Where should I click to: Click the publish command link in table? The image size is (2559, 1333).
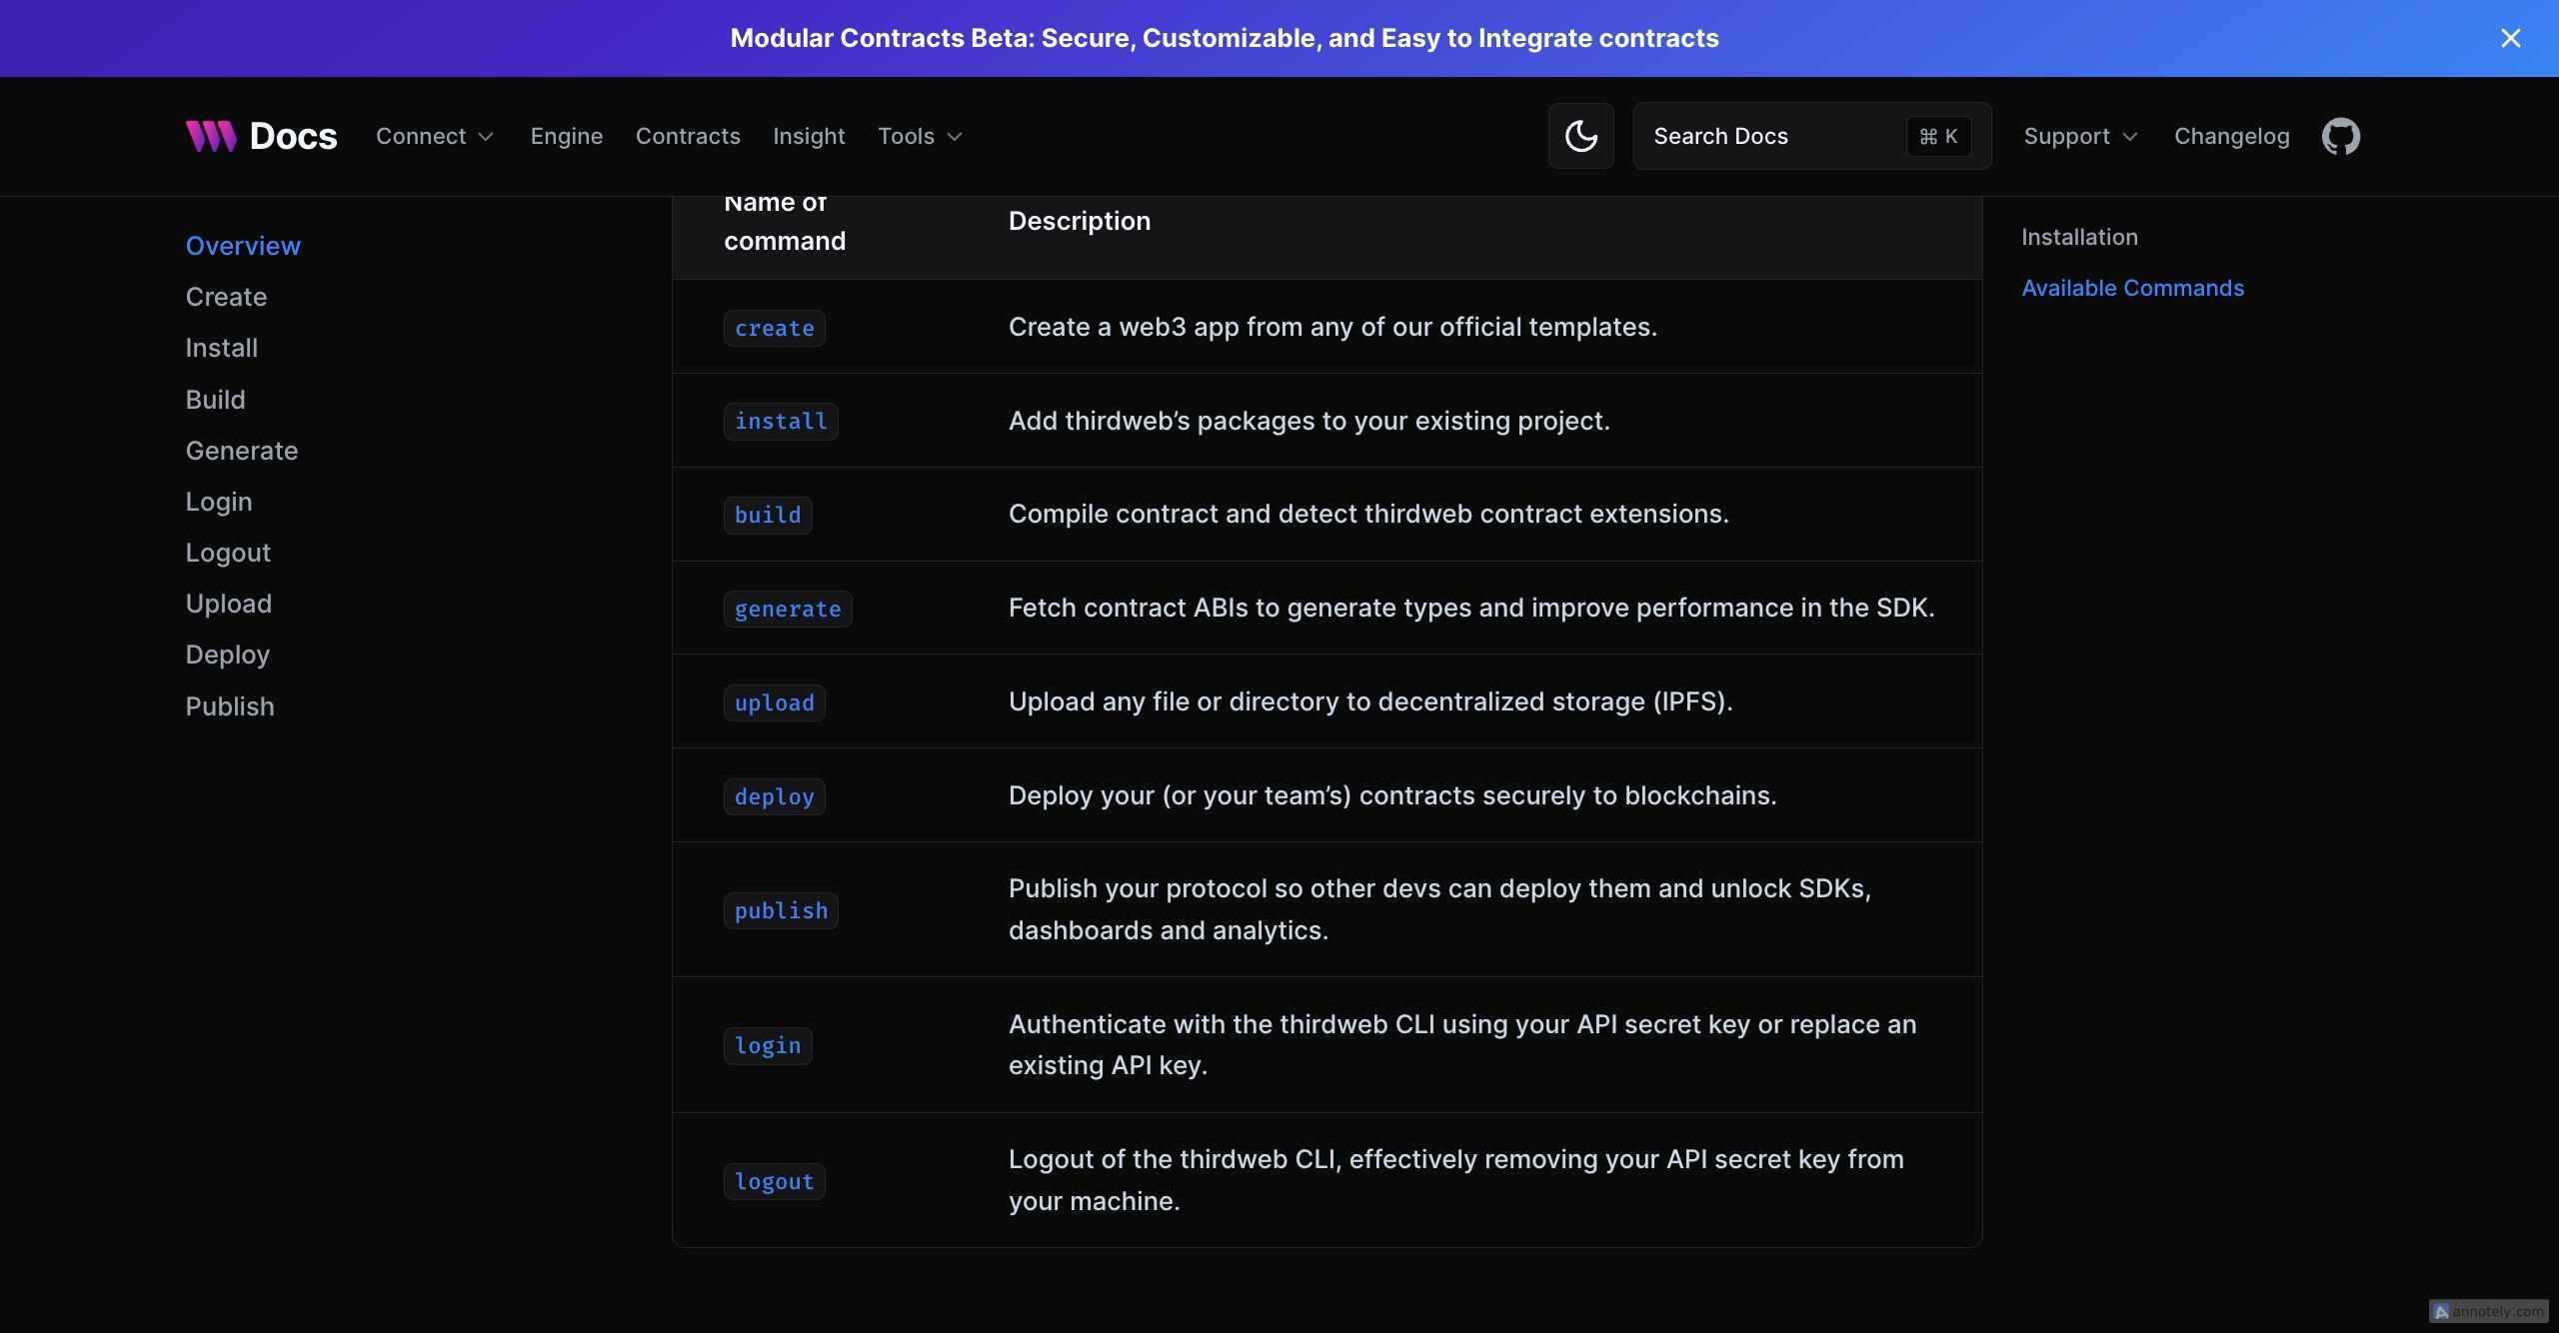click(x=781, y=910)
